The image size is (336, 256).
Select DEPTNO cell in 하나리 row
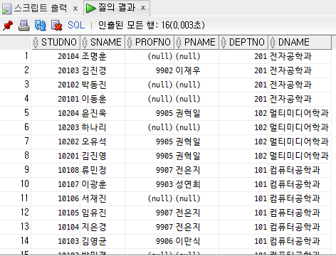(243, 127)
